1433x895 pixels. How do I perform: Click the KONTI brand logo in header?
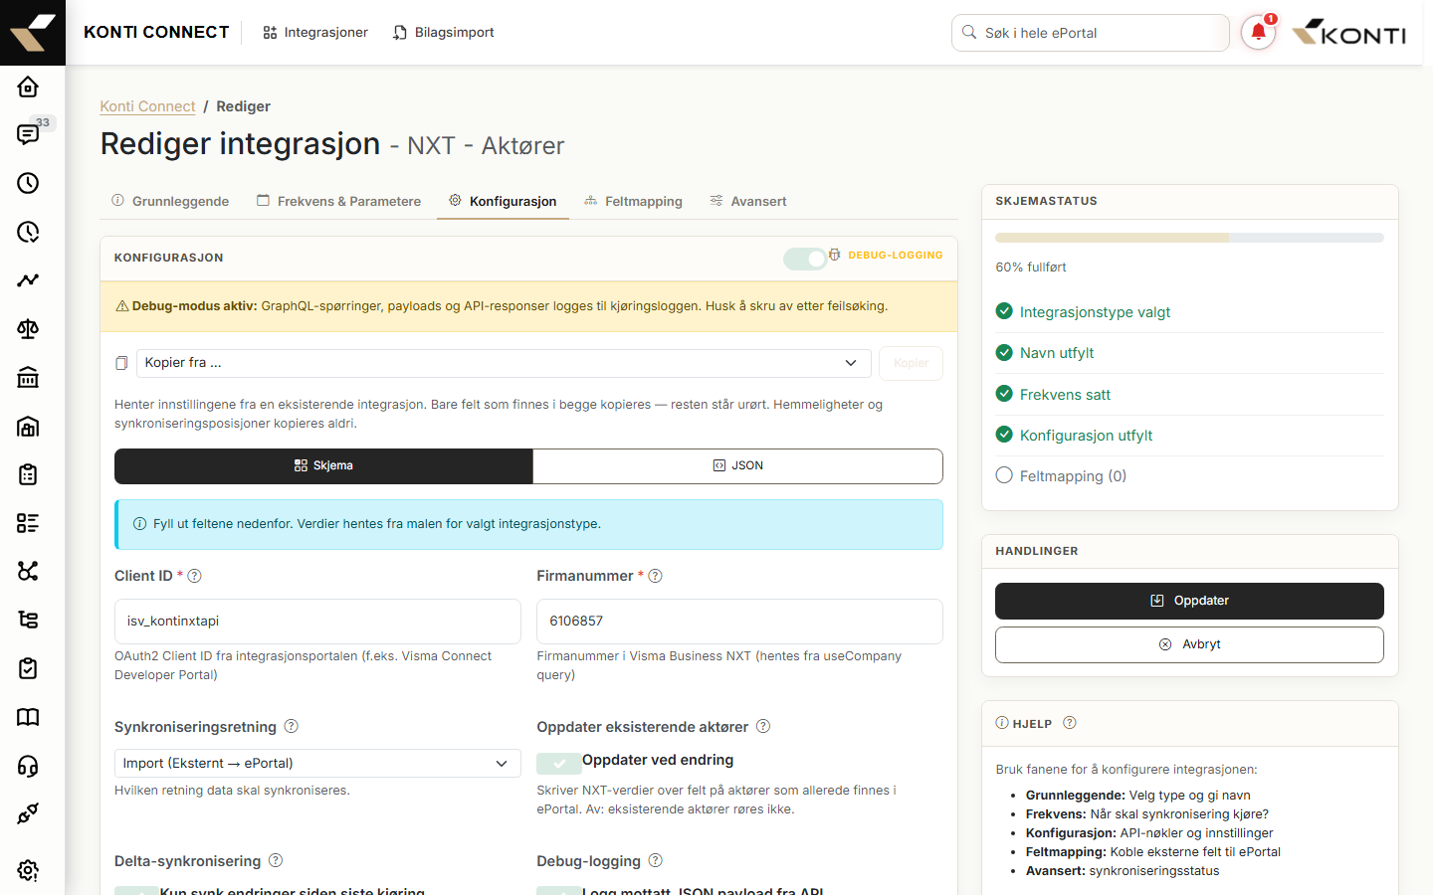coord(1348,33)
